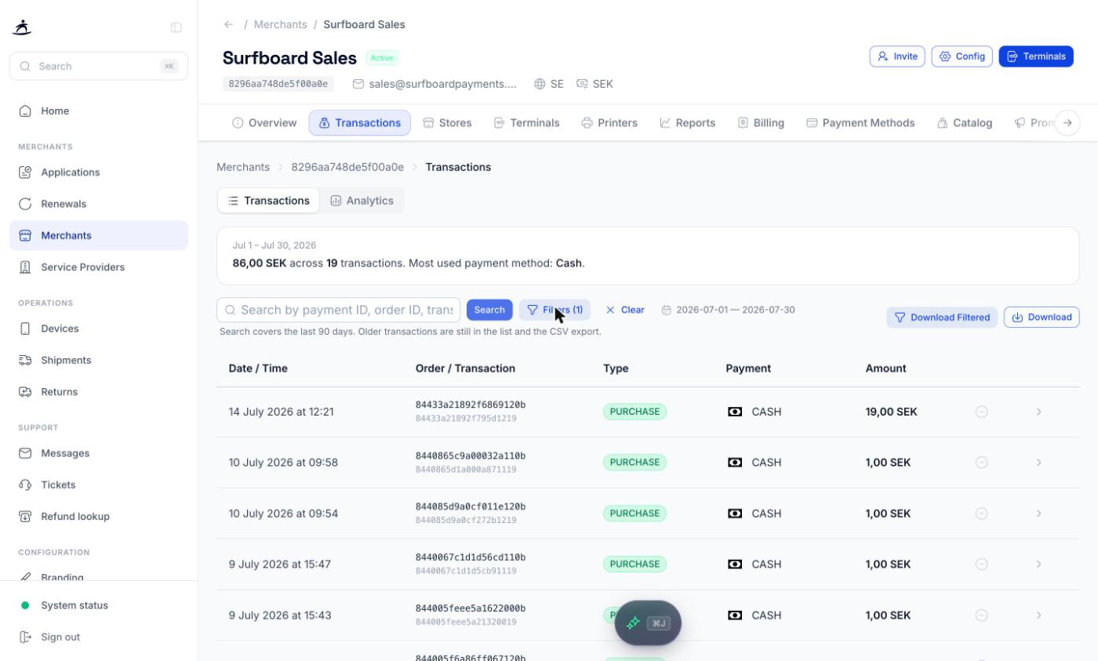Click the blue Search button
This screenshot has width=1098, height=661.
tap(489, 310)
